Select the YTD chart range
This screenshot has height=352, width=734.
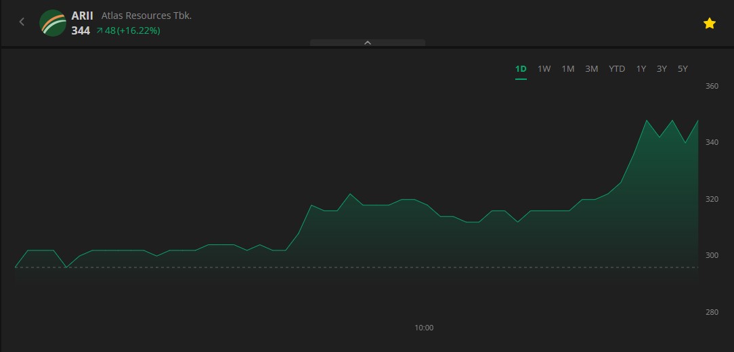coord(617,69)
